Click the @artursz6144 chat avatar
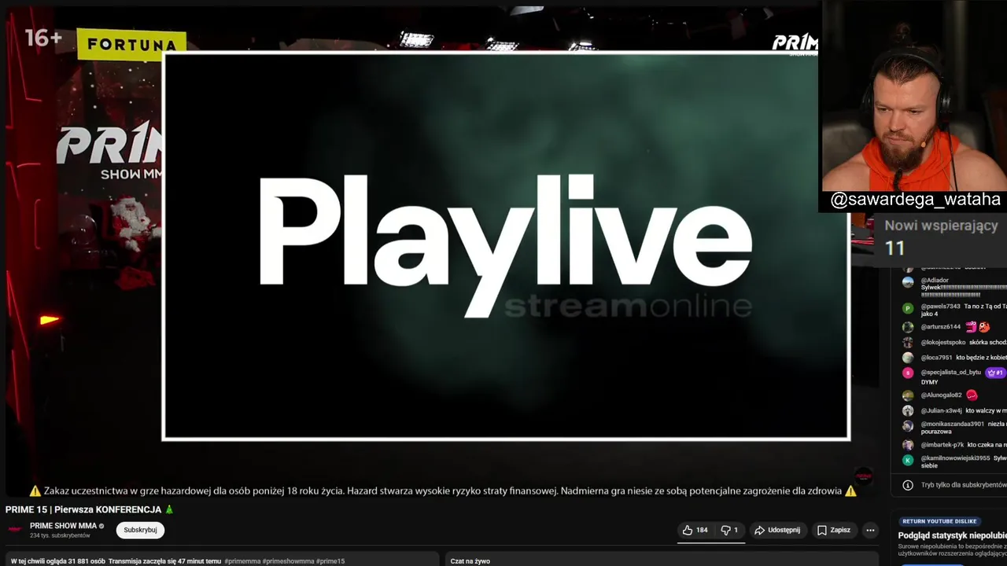This screenshot has width=1007, height=566. coord(908,326)
